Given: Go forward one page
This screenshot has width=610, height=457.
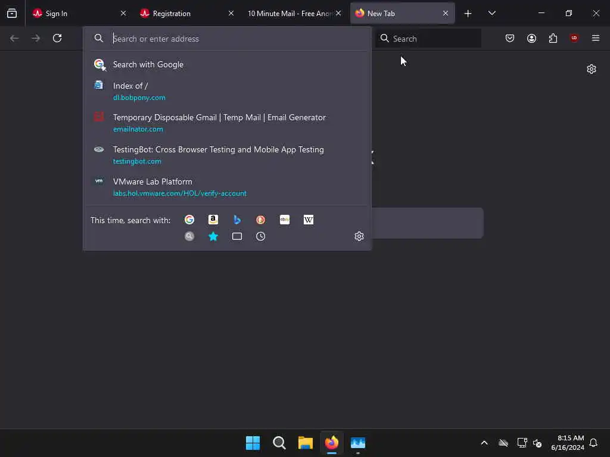Looking at the screenshot, I should coord(36,38).
